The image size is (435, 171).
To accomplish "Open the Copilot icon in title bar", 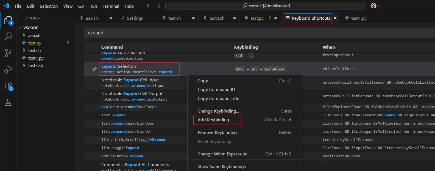I will [373, 6].
